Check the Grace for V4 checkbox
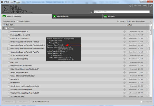154x106 pixels. click(9, 79)
